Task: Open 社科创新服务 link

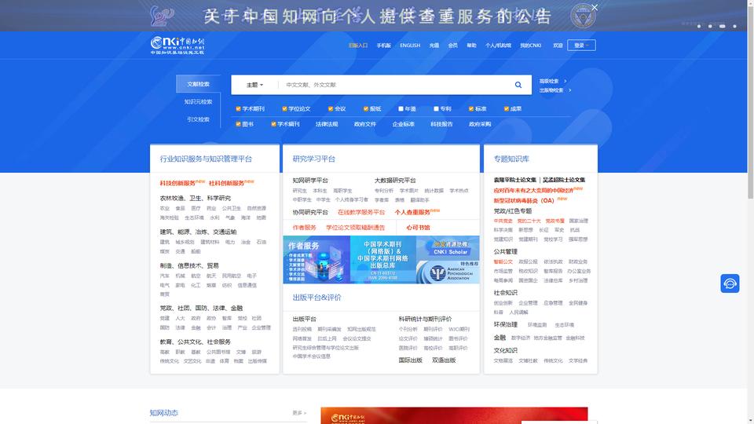Action: pos(226,183)
